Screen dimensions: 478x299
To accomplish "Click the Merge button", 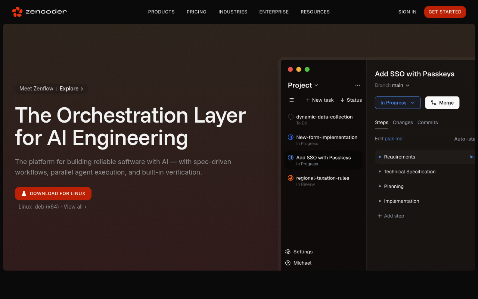I will click(442, 103).
